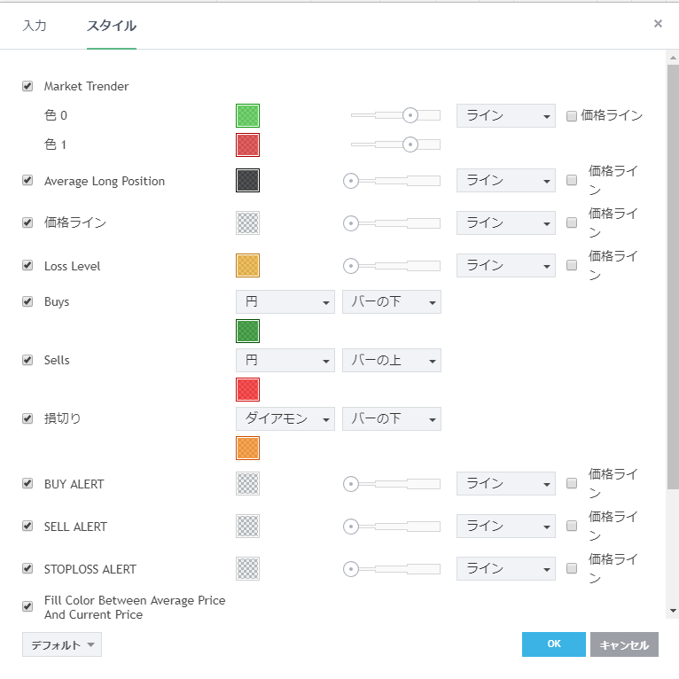The width and height of the screenshot is (679, 679).
Task: Click the Sells red color swatch
Action: point(247,390)
